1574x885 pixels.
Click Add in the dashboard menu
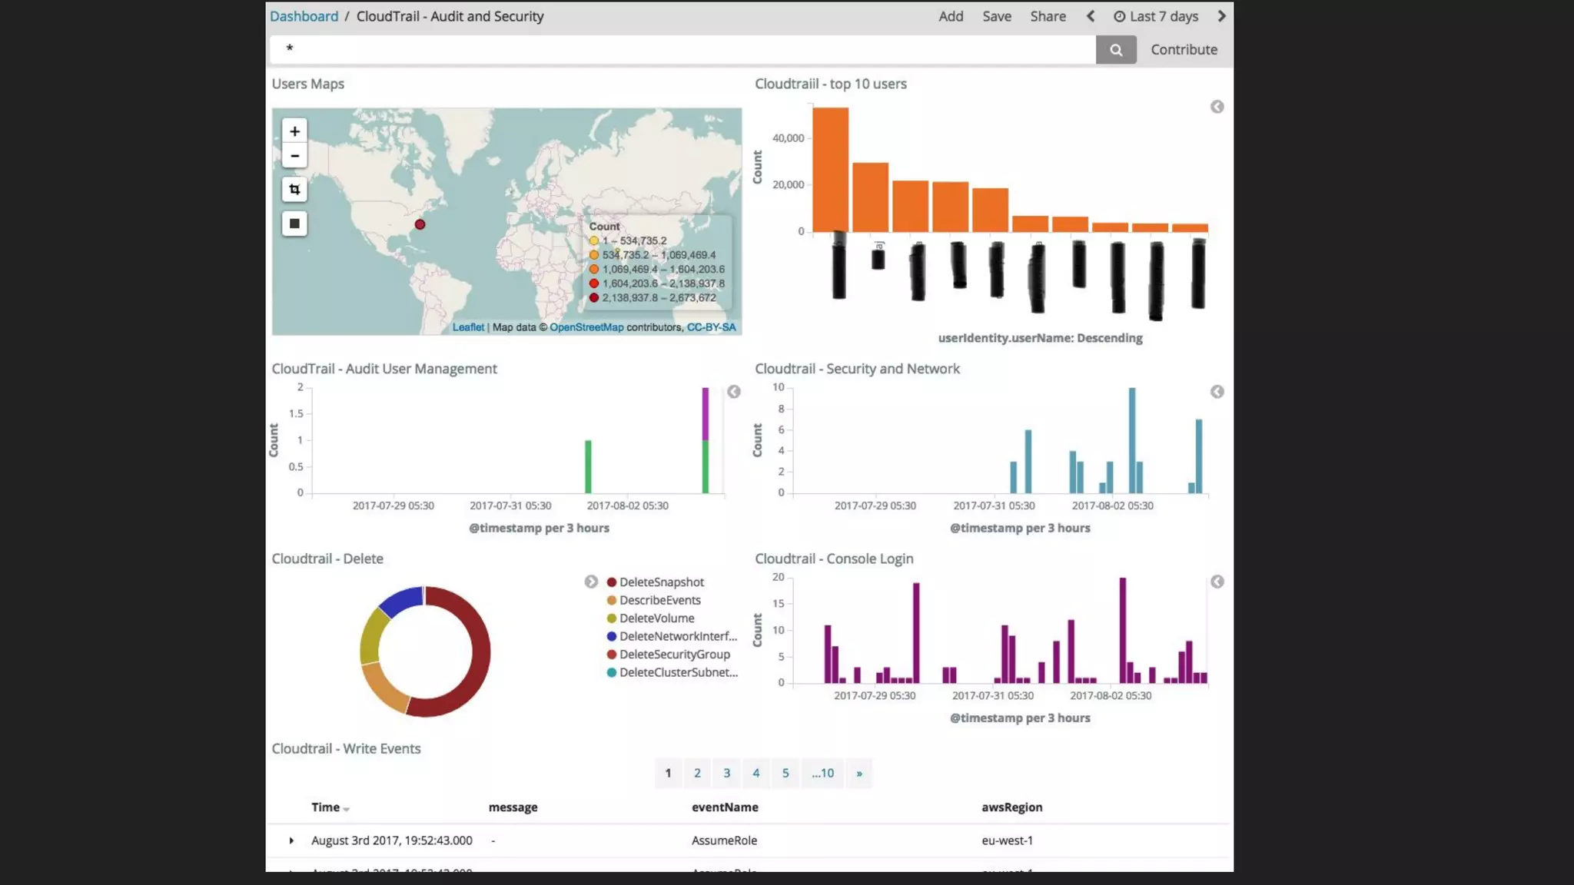click(x=951, y=16)
